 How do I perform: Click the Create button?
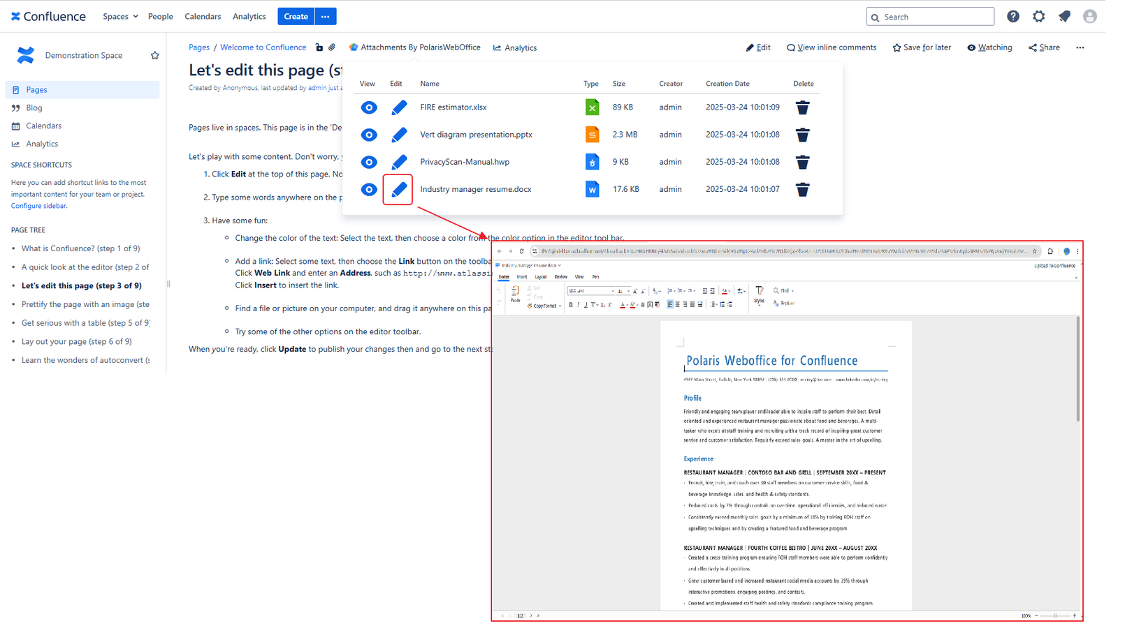[296, 16]
